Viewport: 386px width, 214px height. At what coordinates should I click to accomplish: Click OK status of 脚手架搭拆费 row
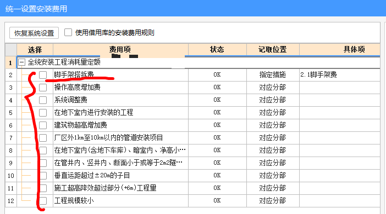pos(217,74)
